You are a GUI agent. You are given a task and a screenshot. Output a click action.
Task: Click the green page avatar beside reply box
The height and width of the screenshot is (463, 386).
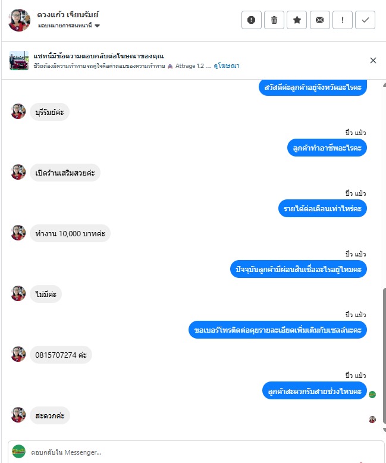pyautogui.click(x=18, y=452)
